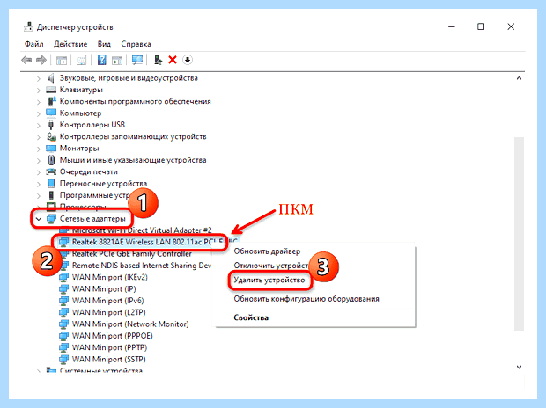This screenshot has width=546, height=408.
Task: Click the adapter icon beside WAN Miniport (IKEv2)
Action: (63, 277)
